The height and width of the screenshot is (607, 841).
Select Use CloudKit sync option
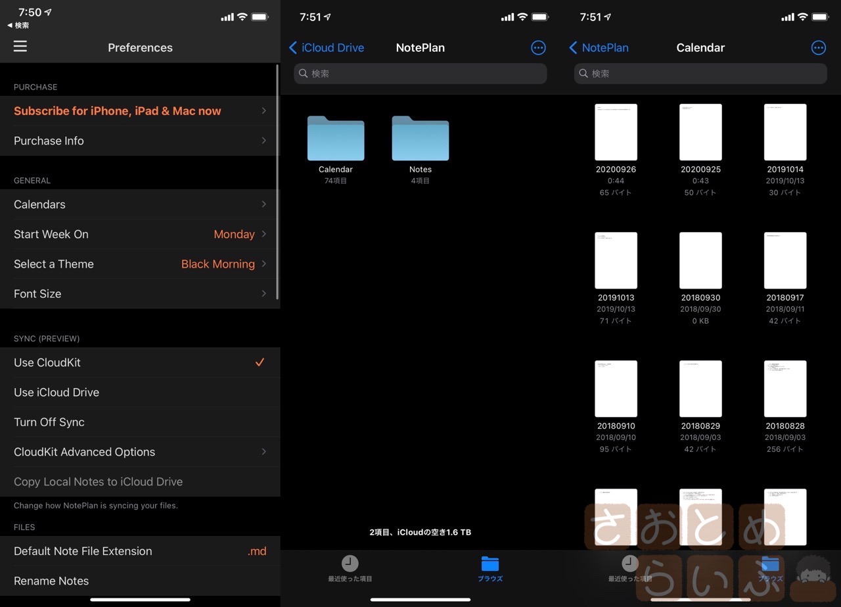click(x=140, y=362)
